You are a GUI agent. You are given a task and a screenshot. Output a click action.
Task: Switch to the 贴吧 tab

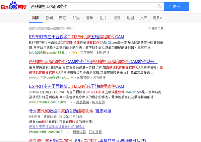pyautogui.click(x=63, y=18)
